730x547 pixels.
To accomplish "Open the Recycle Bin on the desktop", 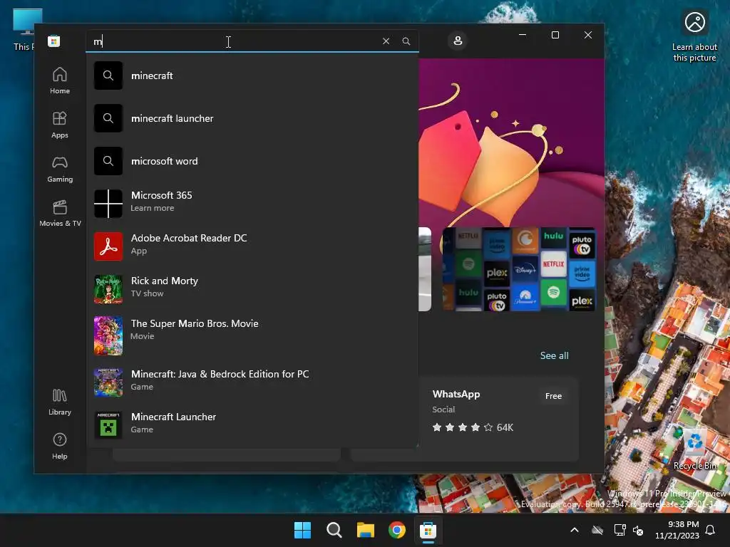I will (694, 449).
